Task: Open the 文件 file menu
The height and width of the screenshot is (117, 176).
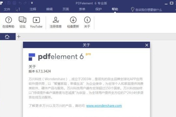Action: [7, 9]
